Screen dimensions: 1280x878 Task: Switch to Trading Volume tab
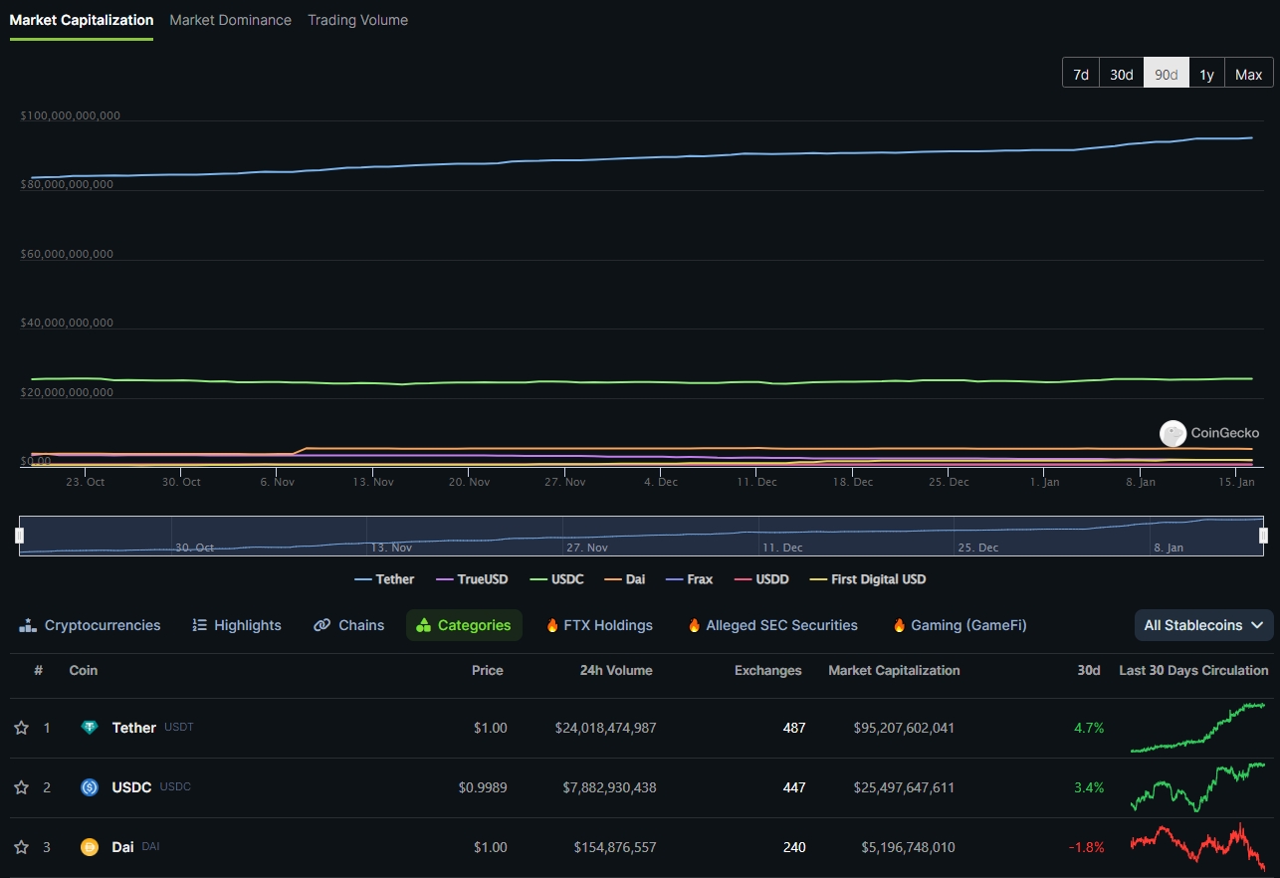click(x=357, y=20)
